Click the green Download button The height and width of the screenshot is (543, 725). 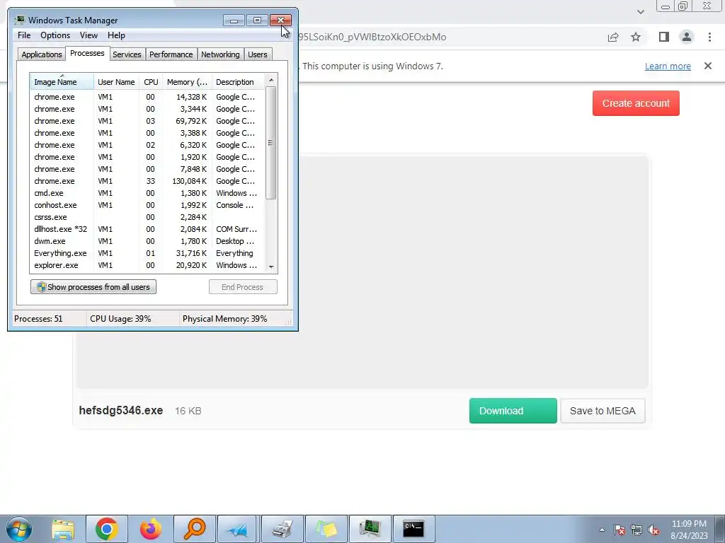tap(513, 411)
